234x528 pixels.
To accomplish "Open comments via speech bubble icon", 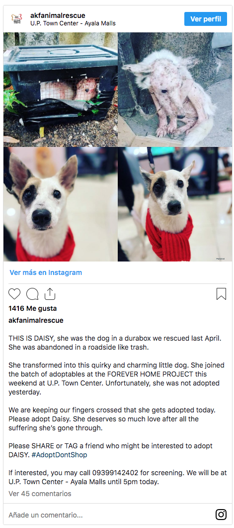I will tap(32, 294).
